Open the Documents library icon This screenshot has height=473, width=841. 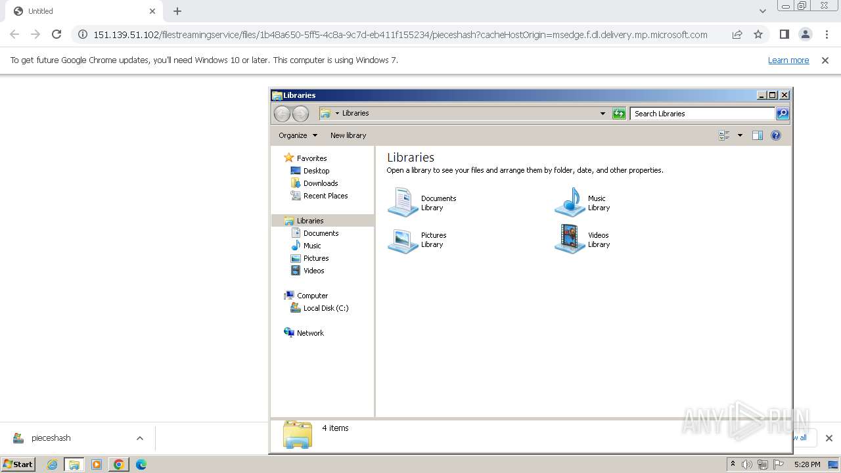403,202
